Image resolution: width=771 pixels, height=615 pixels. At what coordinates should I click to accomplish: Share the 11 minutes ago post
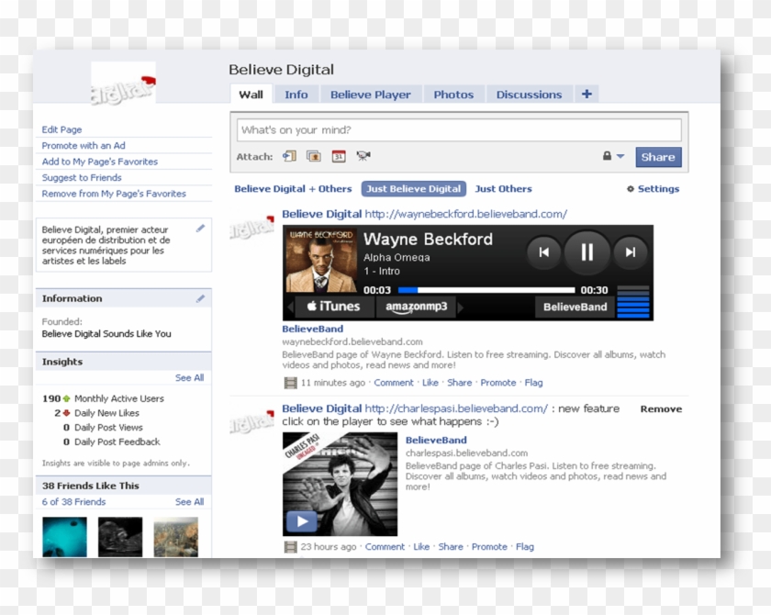click(459, 383)
